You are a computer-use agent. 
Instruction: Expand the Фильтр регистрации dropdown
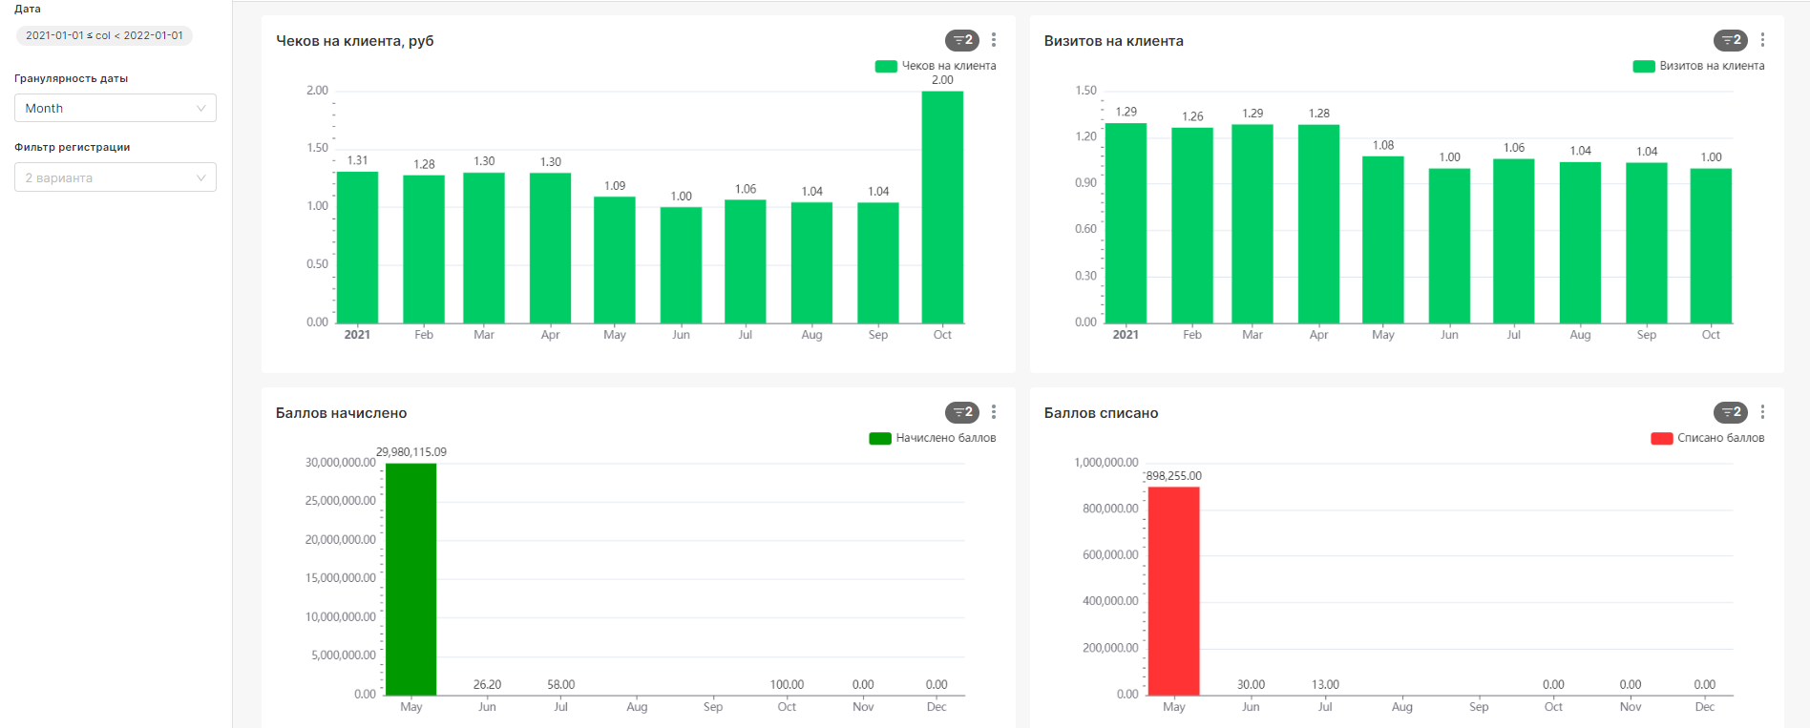(115, 177)
